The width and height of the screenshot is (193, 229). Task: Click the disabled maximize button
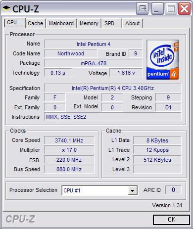click(x=171, y=8)
